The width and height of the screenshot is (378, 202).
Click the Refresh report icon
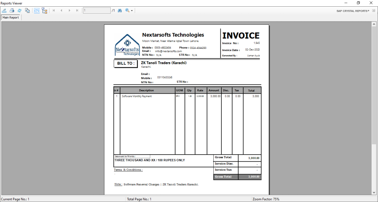(20, 10)
